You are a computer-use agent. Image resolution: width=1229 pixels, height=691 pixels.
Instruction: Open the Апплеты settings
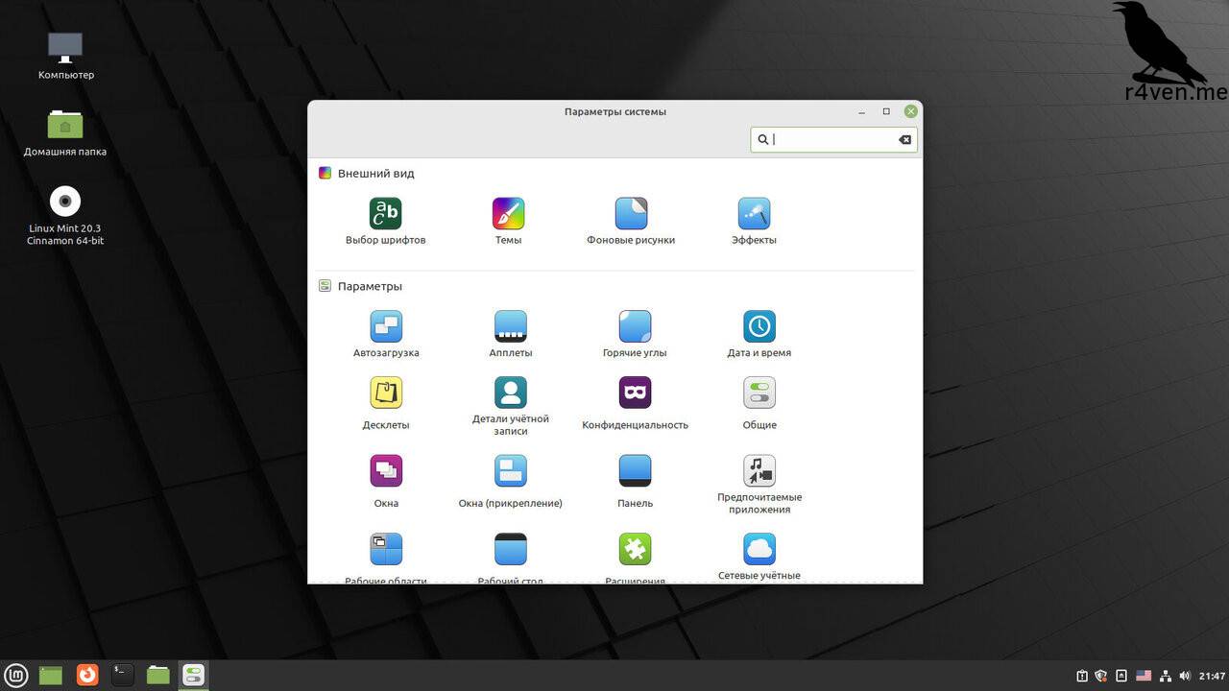click(510, 327)
